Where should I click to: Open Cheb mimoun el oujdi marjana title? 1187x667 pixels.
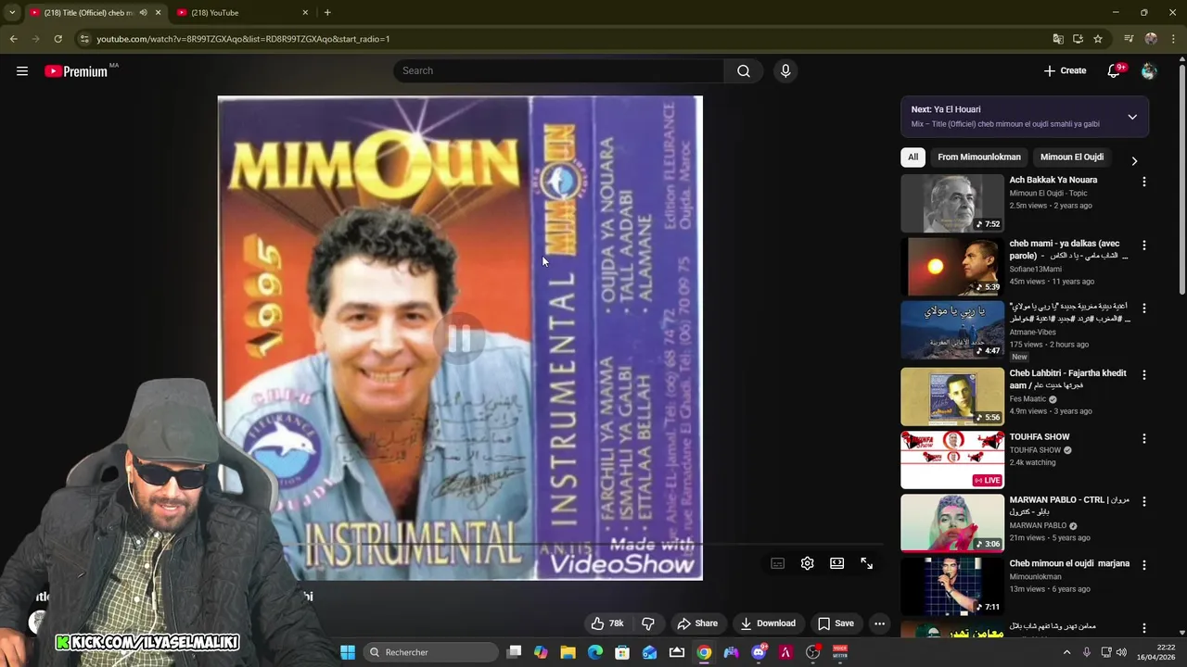click(x=1069, y=563)
